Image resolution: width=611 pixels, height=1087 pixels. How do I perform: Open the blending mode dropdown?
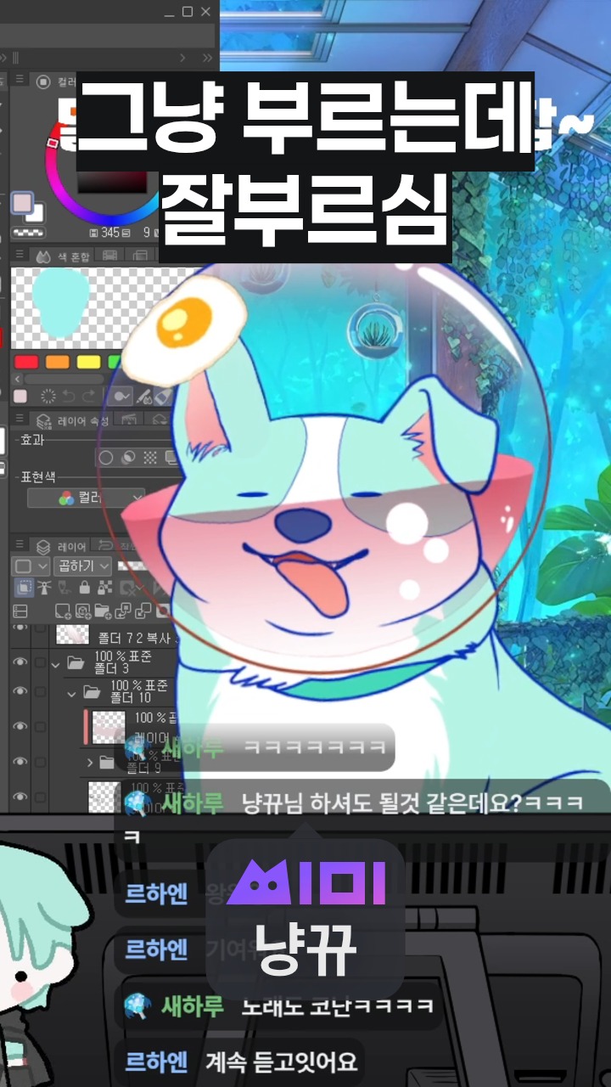coord(81,566)
